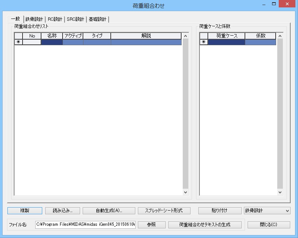The width and height of the screenshot is (298, 238).
Task: Click スプレッド・シート形式 button
Action: pos(164,211)
